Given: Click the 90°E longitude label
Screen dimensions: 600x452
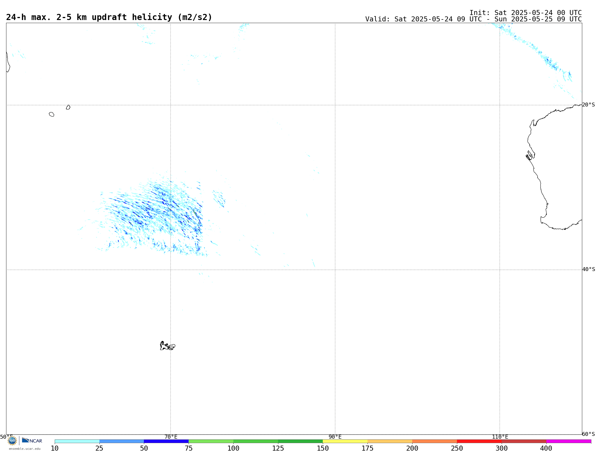Looking at the screenshot, I should tap(335, 437).
